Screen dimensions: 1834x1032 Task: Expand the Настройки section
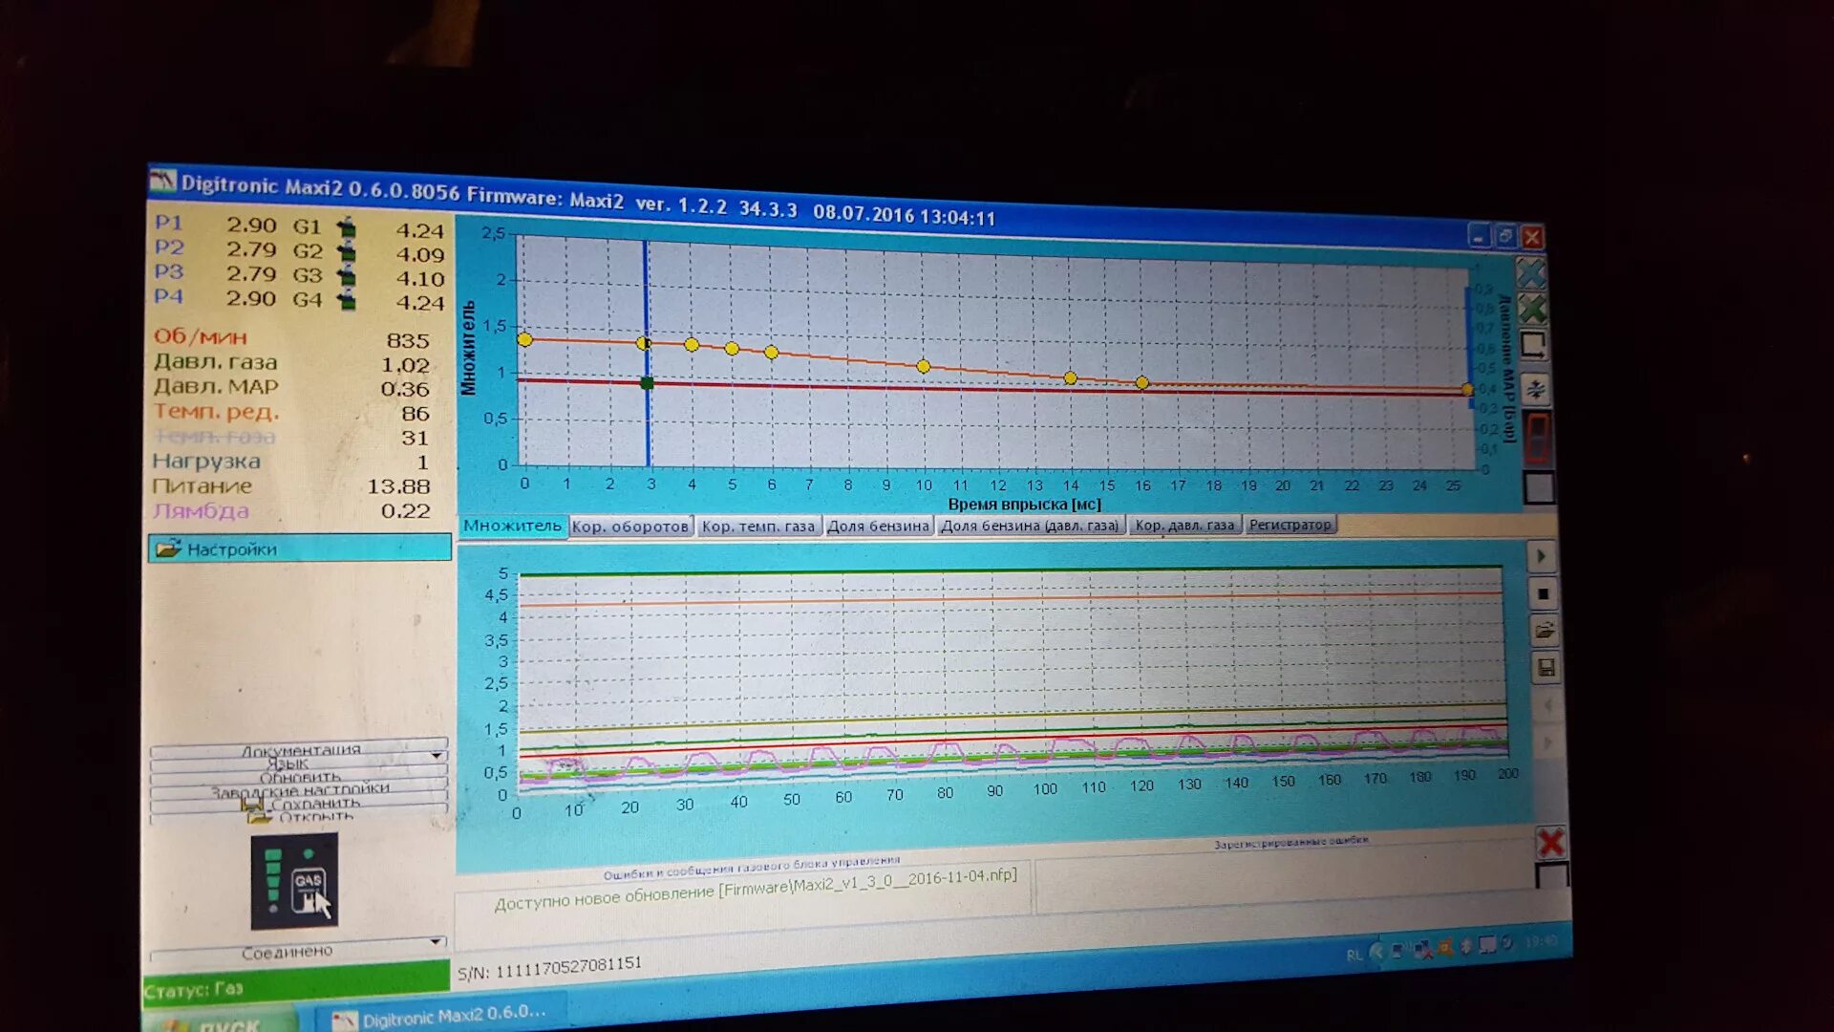[299, 548]
